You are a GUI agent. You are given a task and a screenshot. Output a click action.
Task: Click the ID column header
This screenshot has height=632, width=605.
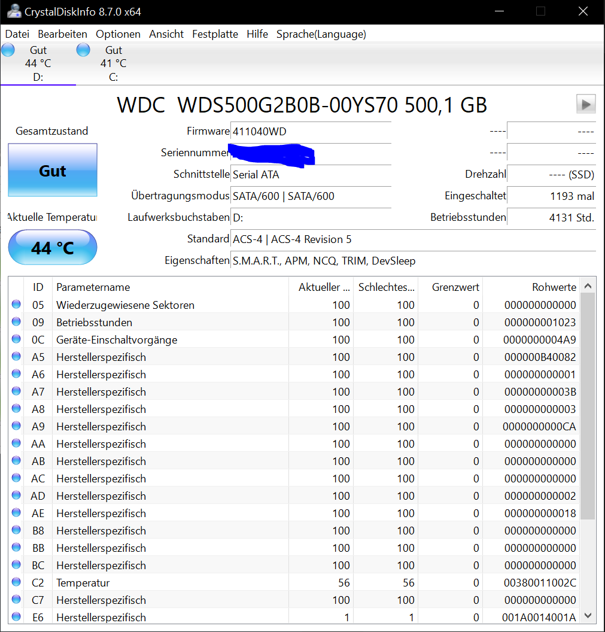(38, 287)
